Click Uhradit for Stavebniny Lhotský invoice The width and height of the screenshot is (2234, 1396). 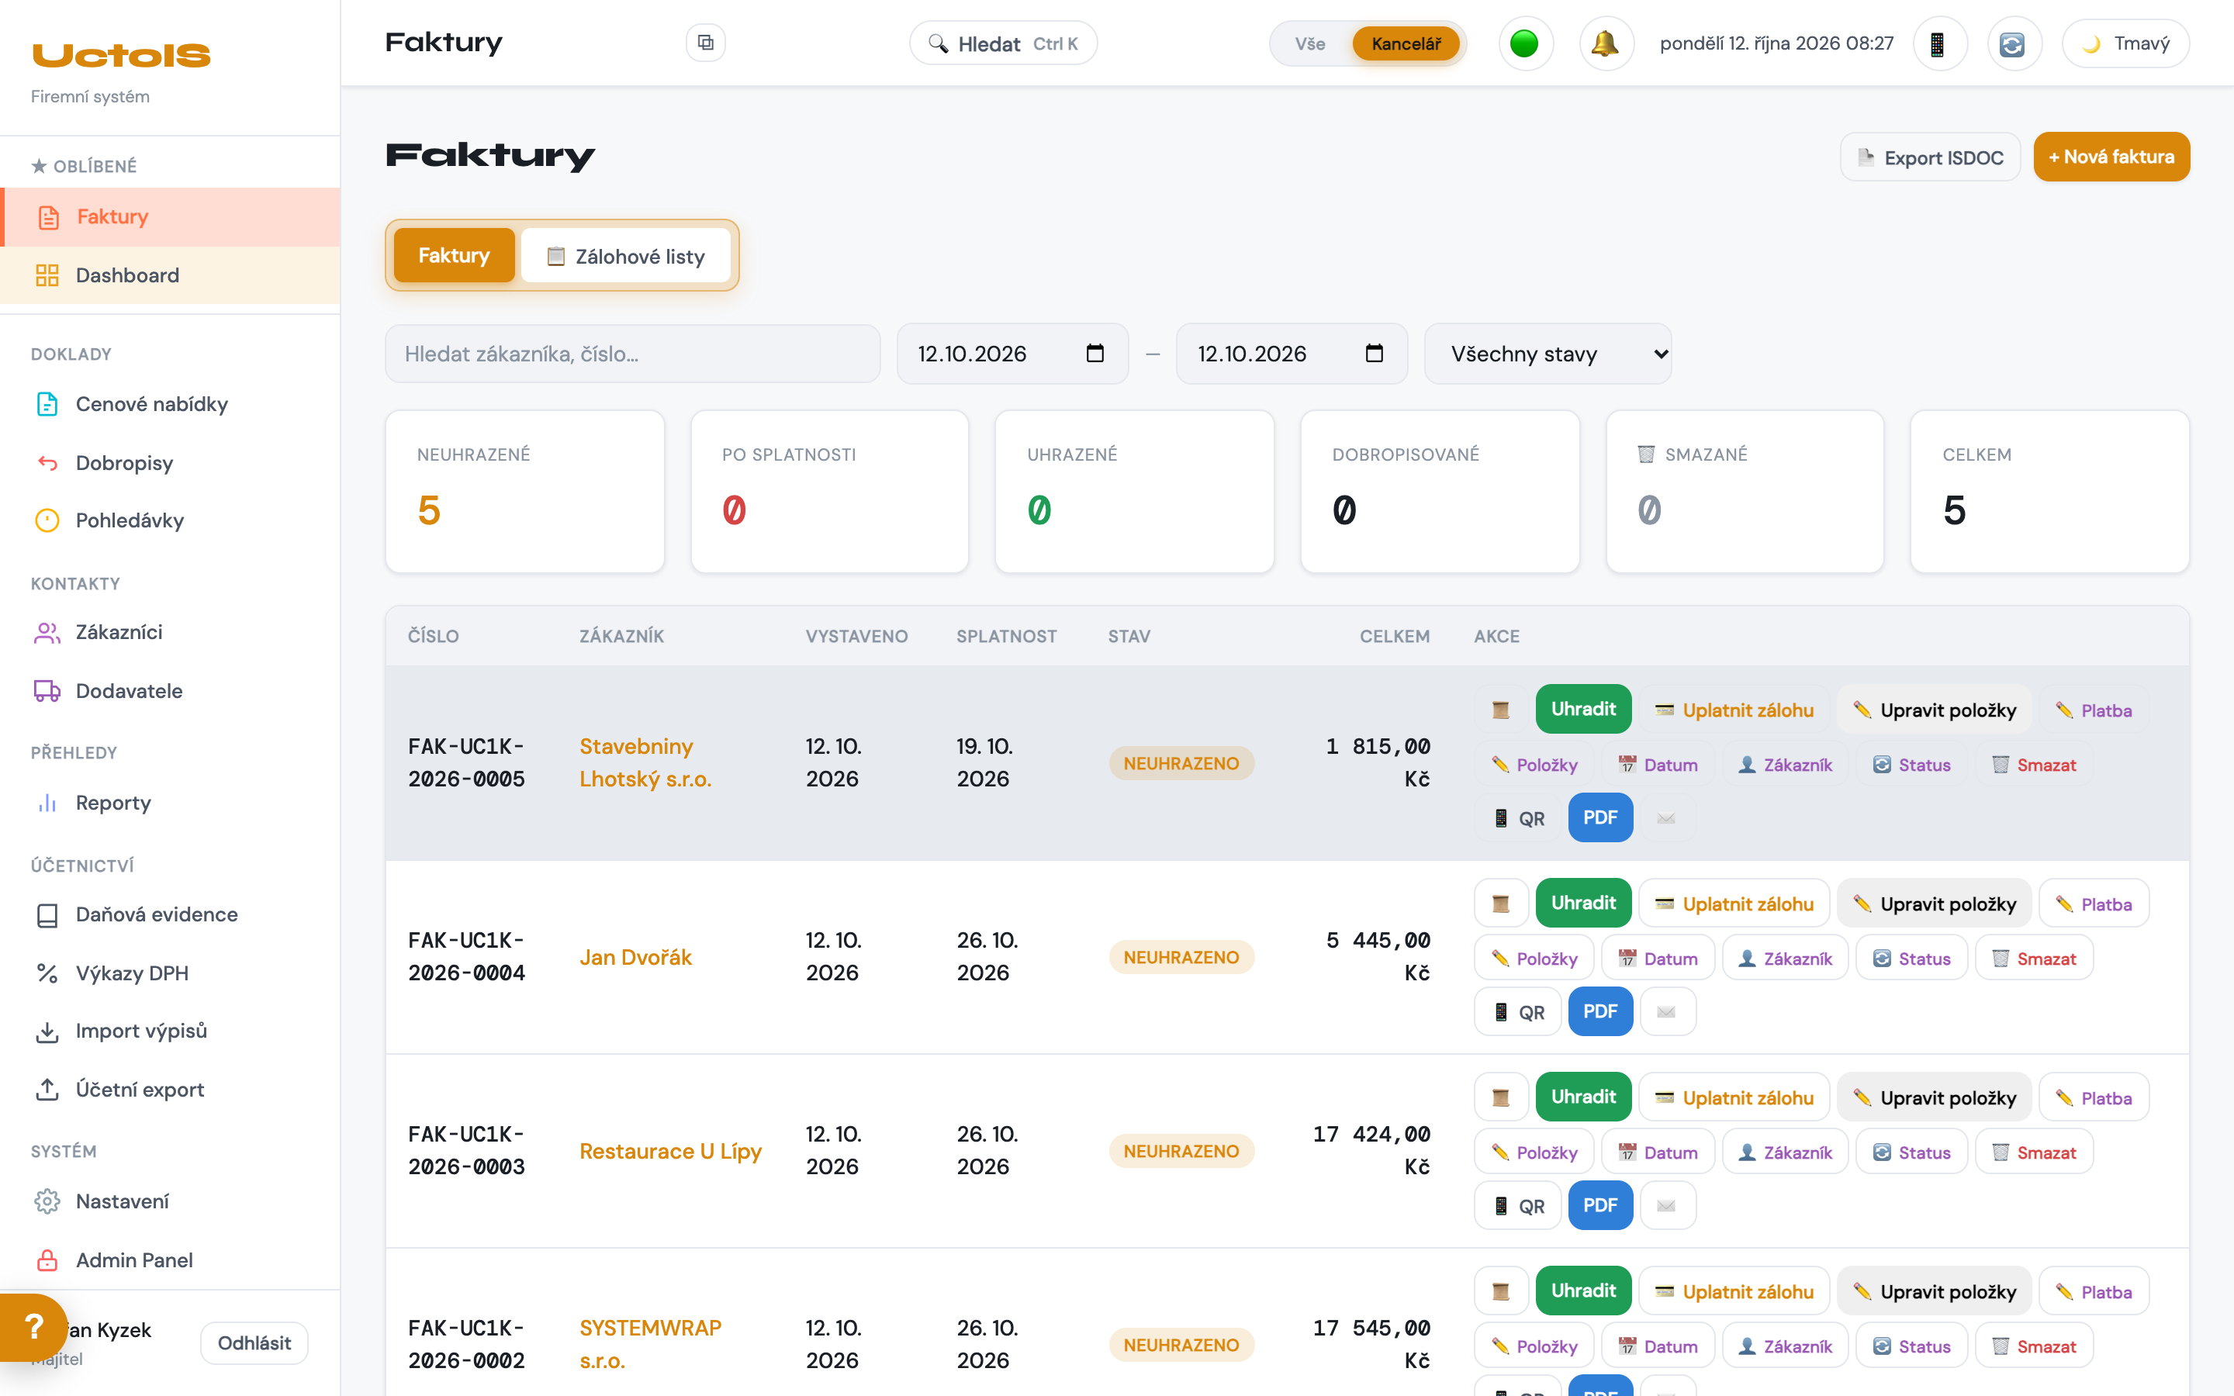1583,709
